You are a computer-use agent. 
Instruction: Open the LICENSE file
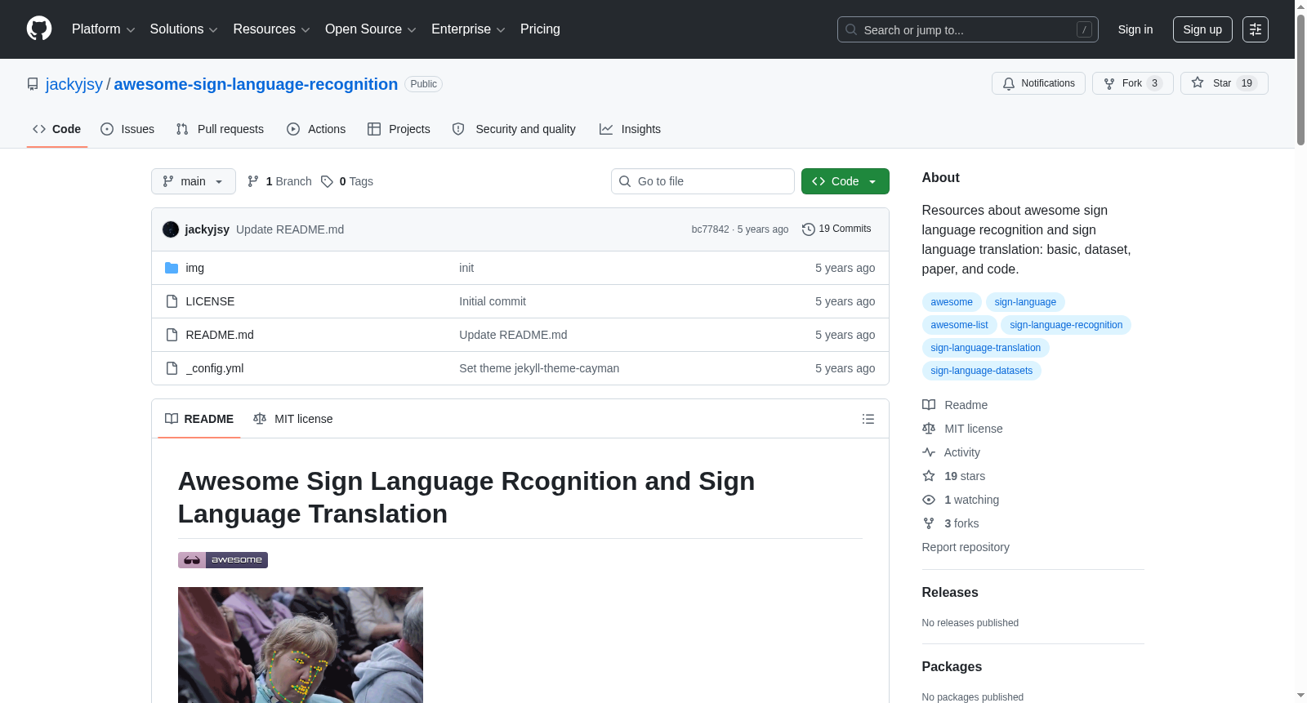pos(210,301)
